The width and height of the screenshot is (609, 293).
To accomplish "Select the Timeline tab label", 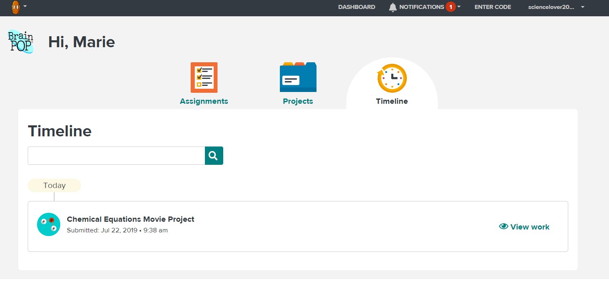I will click(392, 101).
